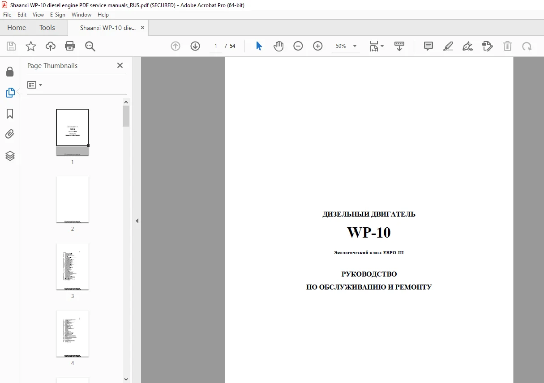Click the delete trash icon
The image size is (544, 383).
click(x=507, y=46)
